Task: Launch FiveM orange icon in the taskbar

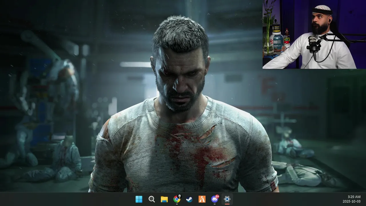Action: point(202,199)
